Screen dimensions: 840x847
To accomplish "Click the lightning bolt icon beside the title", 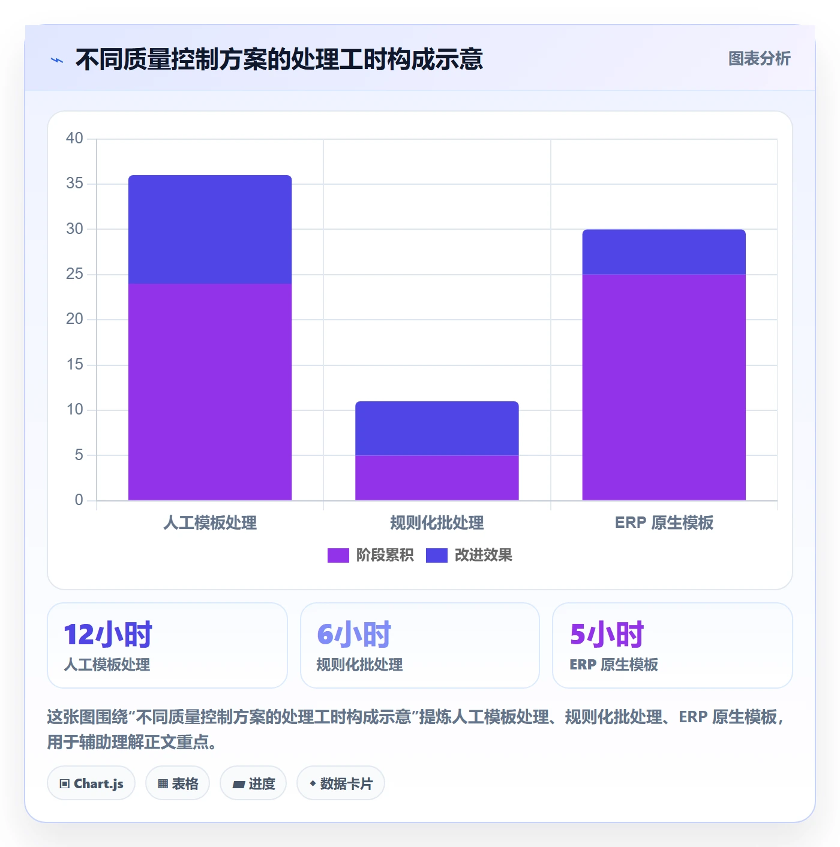I will 57,60.
